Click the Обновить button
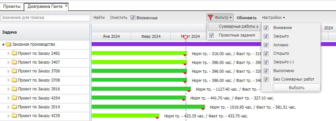336x121 pixels. coord(246,18)
